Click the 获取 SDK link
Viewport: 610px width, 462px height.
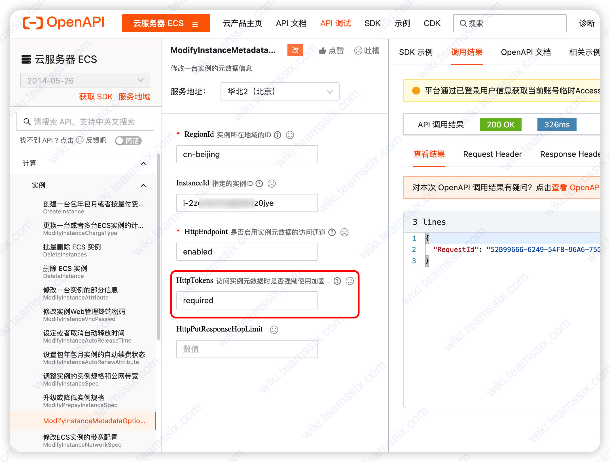pyautogui.click(x=96, y=97)
